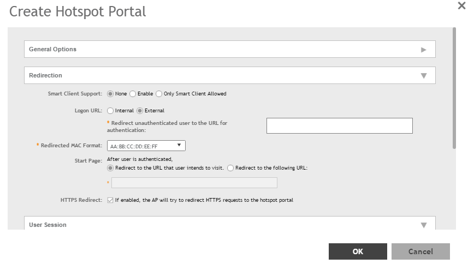
Task: Click the dialog vertical scrollbar
Action: 454,87
